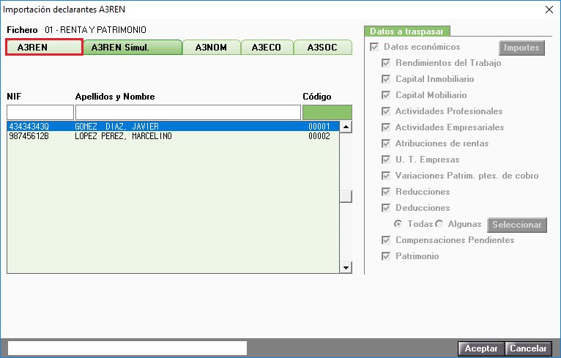Choose the Algunas radio option

tap(439, 224)
